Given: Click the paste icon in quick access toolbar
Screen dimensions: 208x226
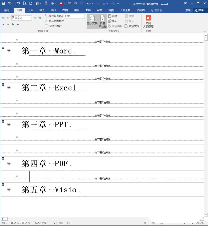Looking at the screenshot, I should tap(37, 3).
